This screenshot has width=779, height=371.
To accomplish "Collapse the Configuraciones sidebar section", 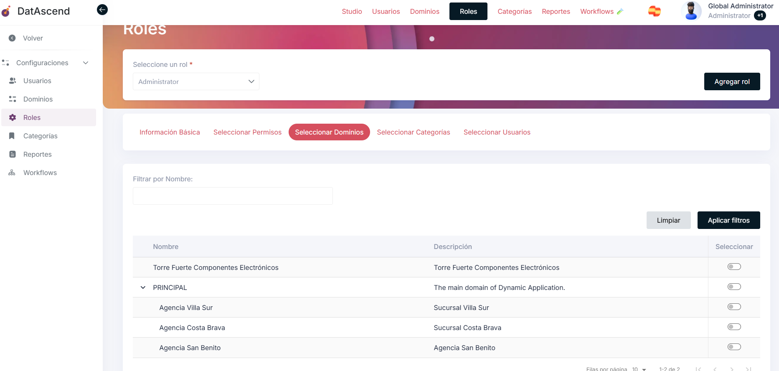I will click(86, 63).
